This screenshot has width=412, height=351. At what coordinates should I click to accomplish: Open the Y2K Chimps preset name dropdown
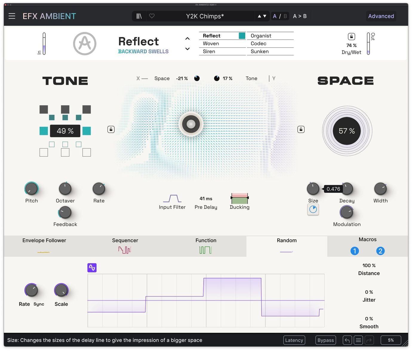pyautogui.click(x=205, y=16)
